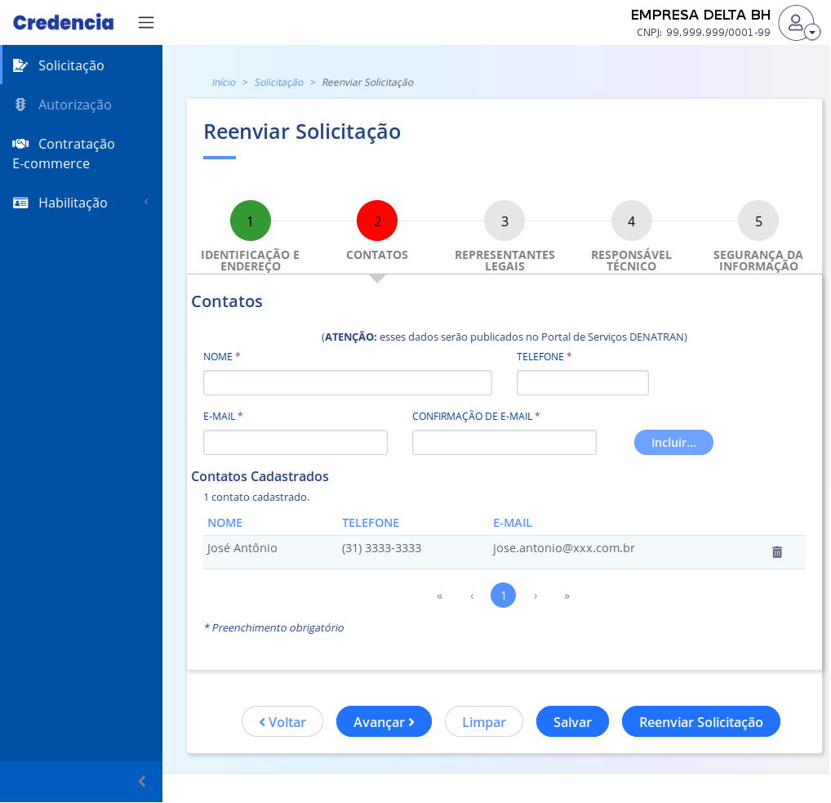The width and height of the screenshot is (831, 803).
Task: Click the Início breadcrumb link
Action: [224, 83]
